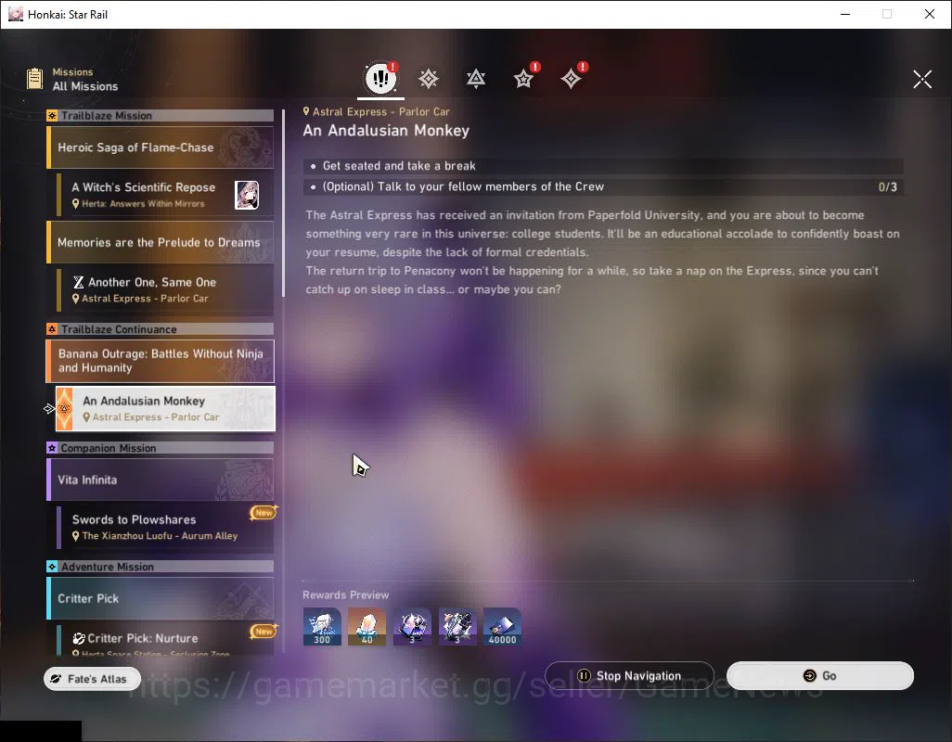The width and height of the screenshot is (952, 742).
Task: Click the Go button
Action: (819, 676)
